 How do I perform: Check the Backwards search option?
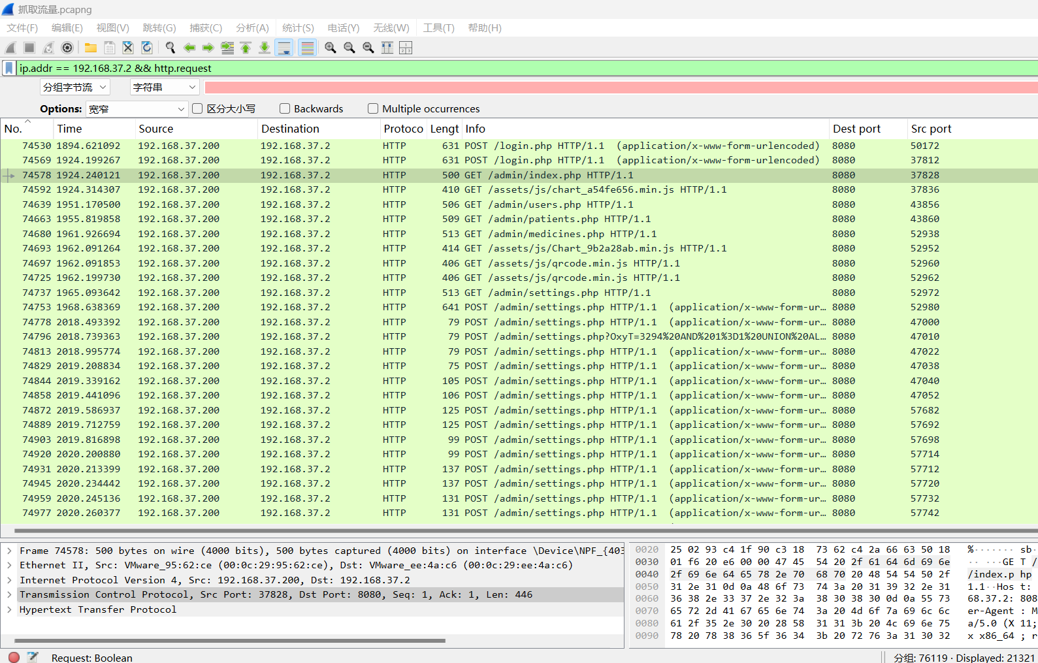click(285, 108)
